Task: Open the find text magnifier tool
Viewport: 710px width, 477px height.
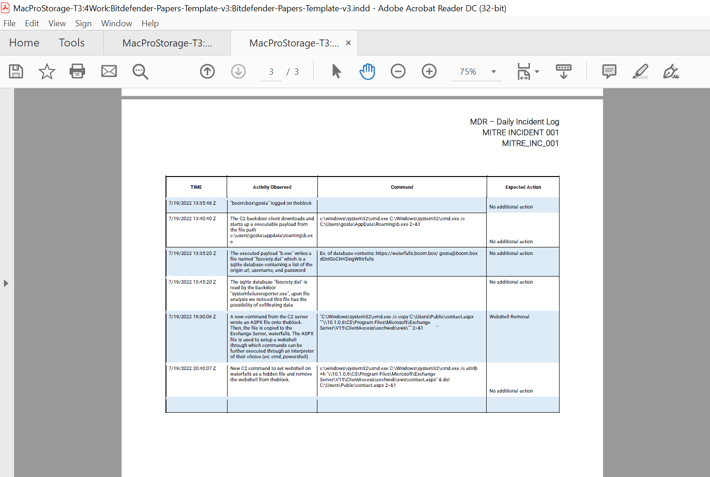Action: point(140,71)
